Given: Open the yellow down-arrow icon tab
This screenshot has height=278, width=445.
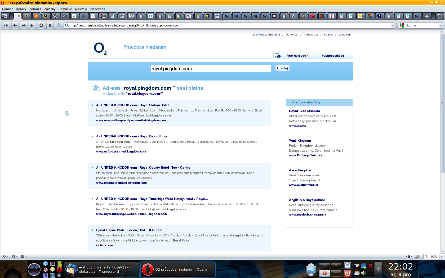Looking at the screenshot, I should click(x=360, y=16).
